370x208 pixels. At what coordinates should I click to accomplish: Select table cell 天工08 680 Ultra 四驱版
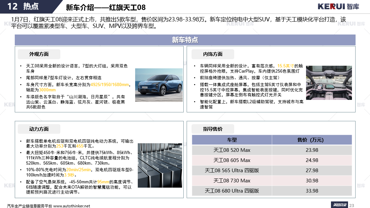[232, 191]
